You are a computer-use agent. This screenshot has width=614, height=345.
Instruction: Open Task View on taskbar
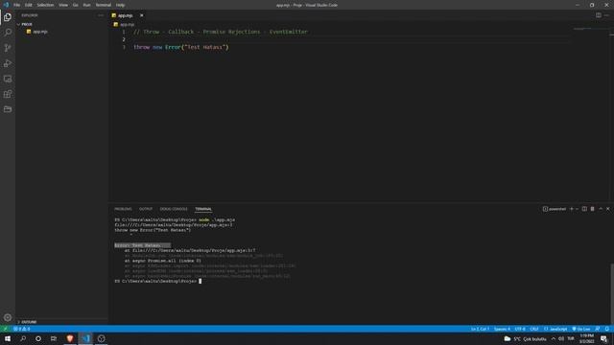click(54, 338)
